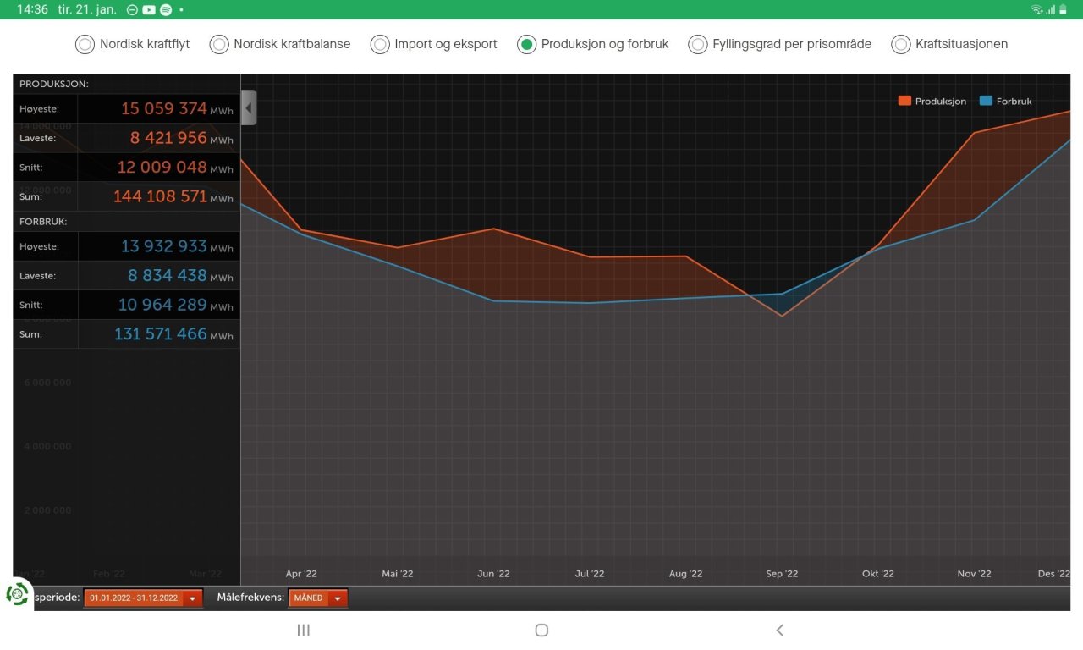
Task: Switch to Import og eksport view
Action: click(380, 44)
